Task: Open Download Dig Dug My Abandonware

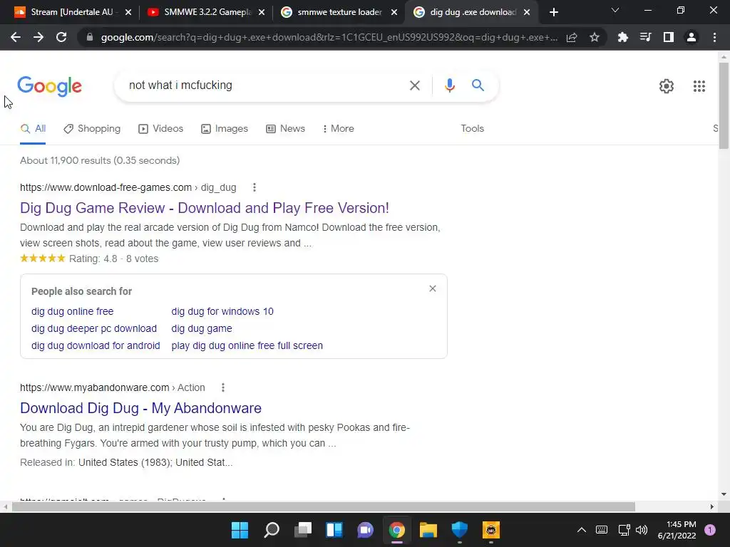Action: click(x=140, y=408)
